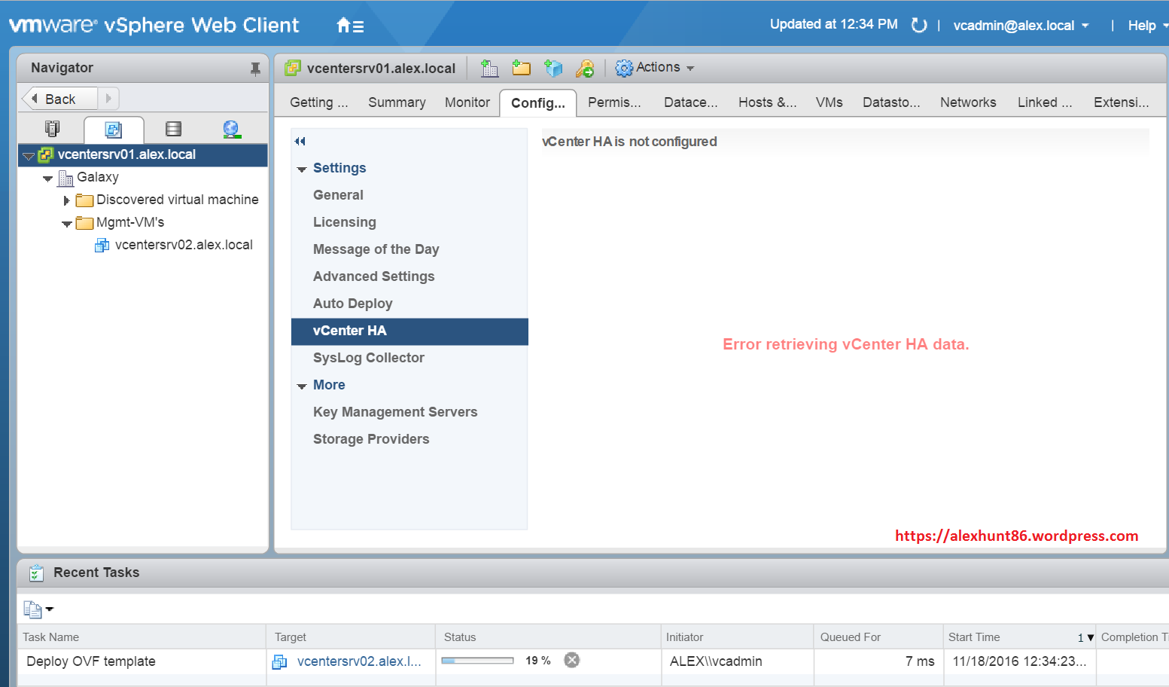Switch to Storage inventory view icon
Viewport: 1169px width, 687px height.
pyautogui.click(x=173, y=129)
